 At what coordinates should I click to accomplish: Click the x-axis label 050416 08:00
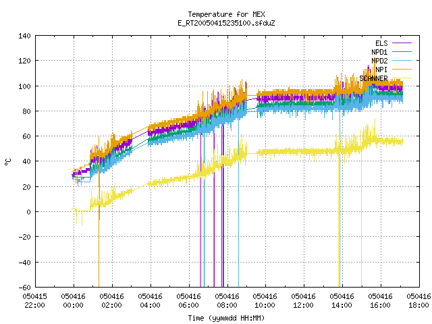[227, 301]
